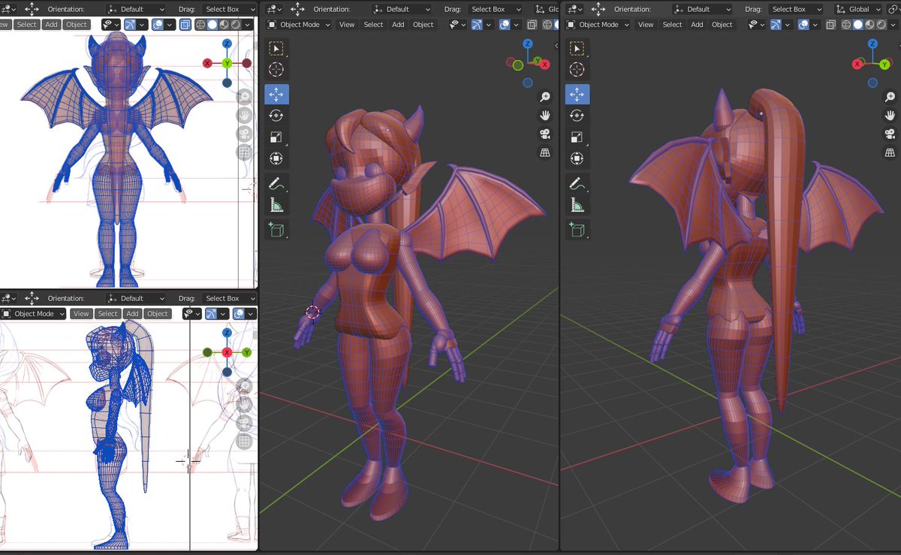Click the Add Cube tool in right viewport
The image size is (901, 555).
click(577, 229)
